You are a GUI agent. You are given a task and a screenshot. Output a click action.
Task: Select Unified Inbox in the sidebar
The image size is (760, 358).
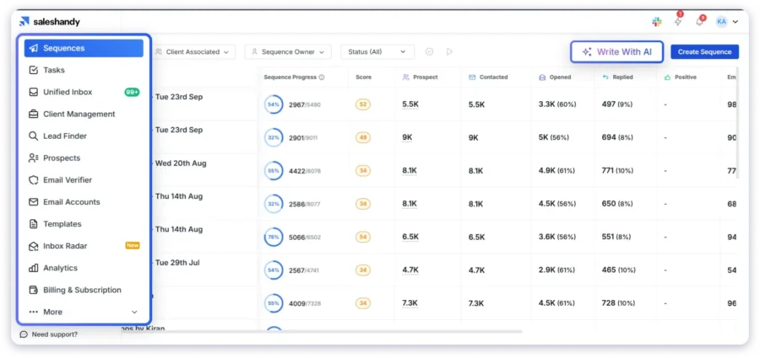(68, 92)
